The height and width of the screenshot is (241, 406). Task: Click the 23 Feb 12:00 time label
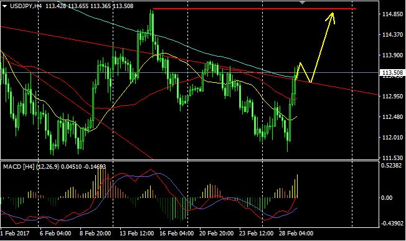tap(256, 234)
